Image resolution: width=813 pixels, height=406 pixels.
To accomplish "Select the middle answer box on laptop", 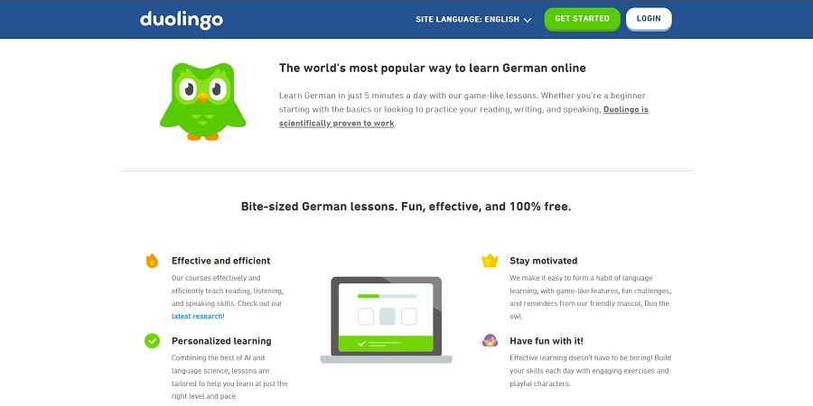I will coord(388,317).
